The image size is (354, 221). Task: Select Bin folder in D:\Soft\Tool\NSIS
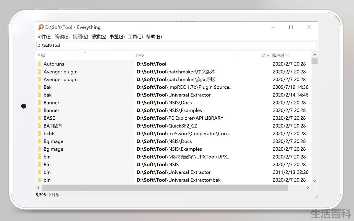tap(47, 164)
